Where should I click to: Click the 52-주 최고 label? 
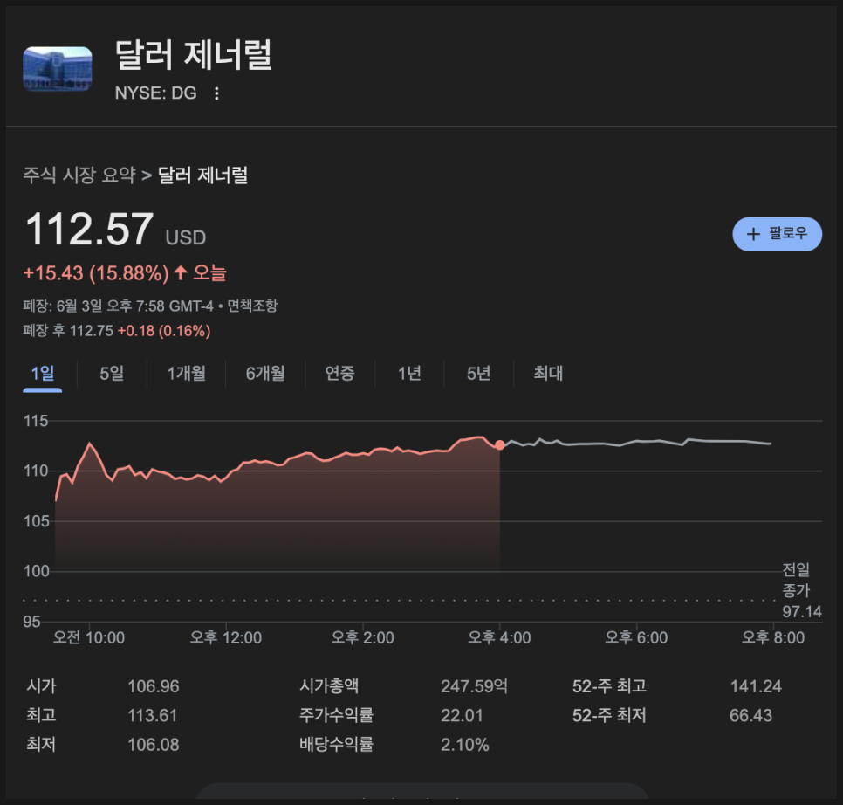click(610, 686)
